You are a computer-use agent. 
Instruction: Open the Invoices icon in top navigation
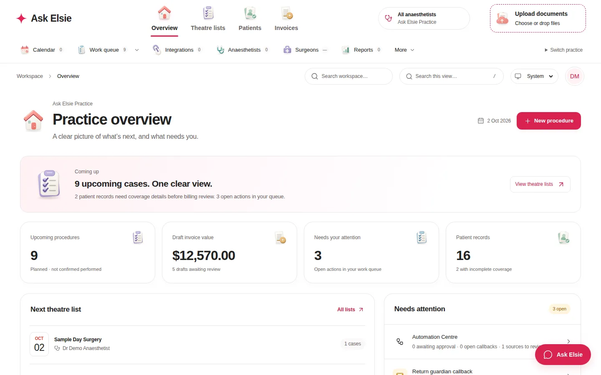[x=286, y=13]
